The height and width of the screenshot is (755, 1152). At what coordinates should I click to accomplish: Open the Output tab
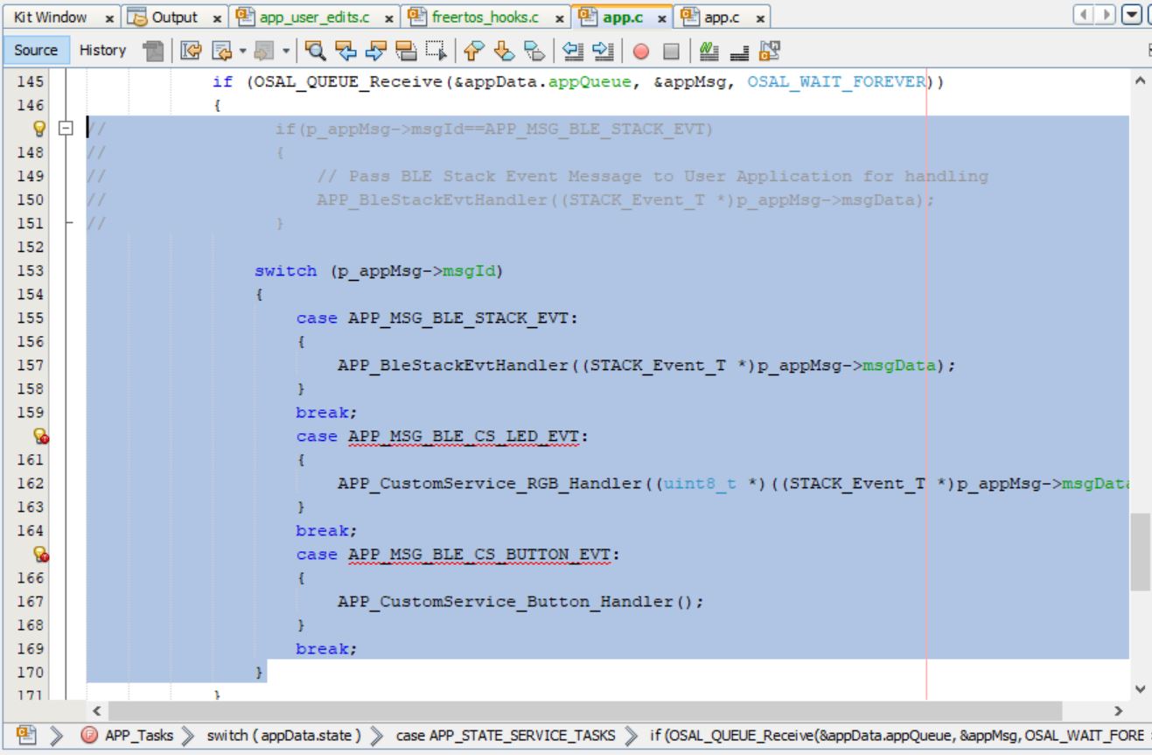pos(176,18)
